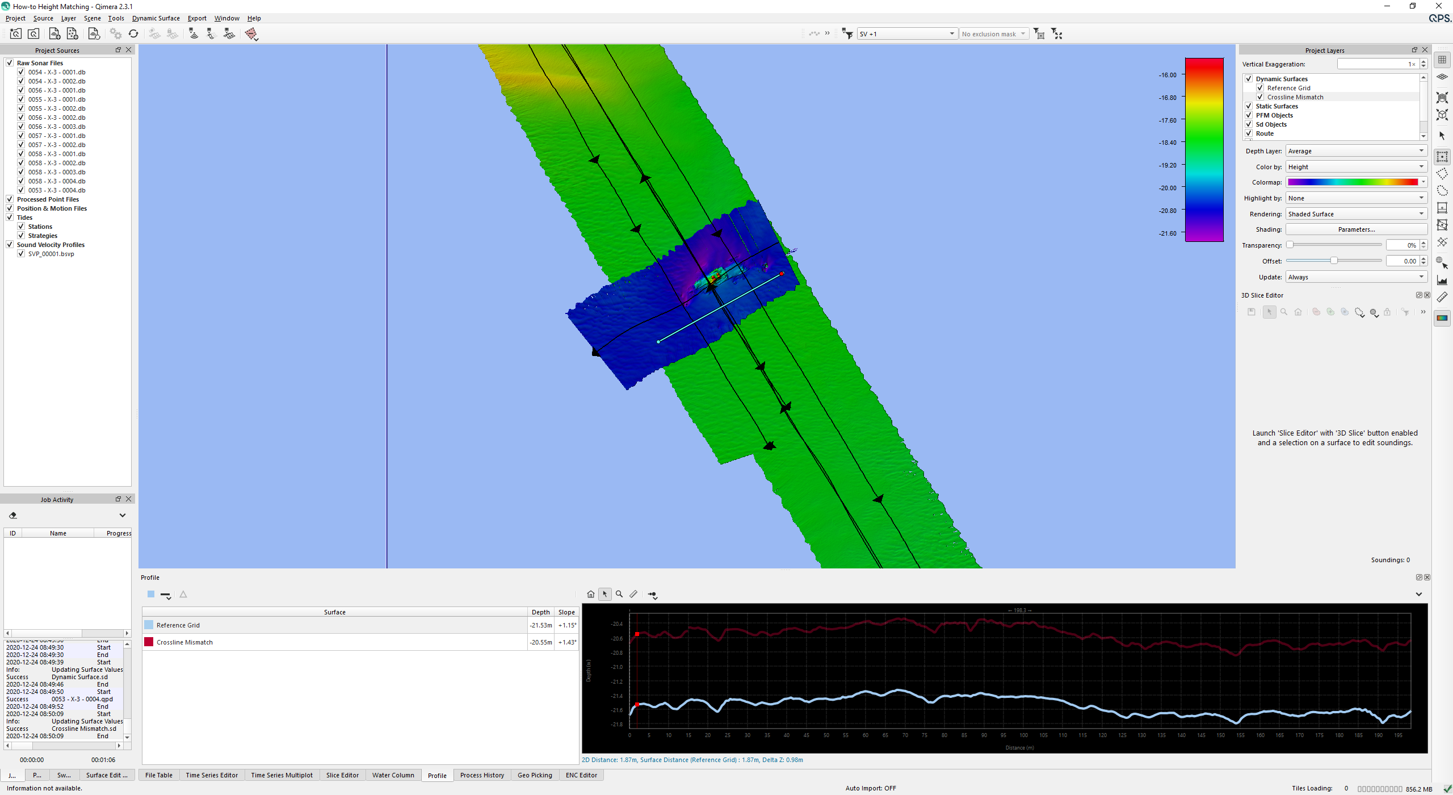Open the No exclusion mask dropdown
1453x795 pixels.
click(993, 34)
